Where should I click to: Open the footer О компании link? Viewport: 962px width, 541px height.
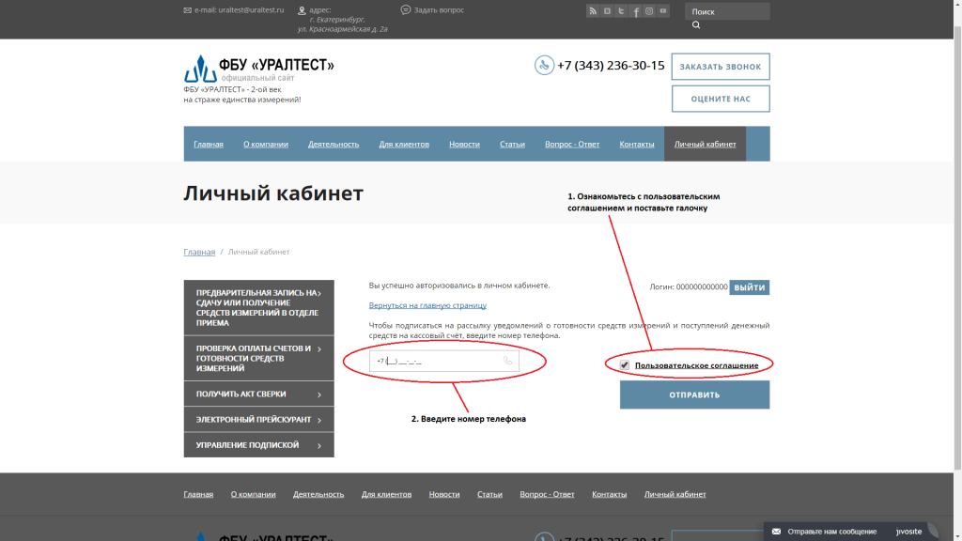pyautogui.click(x=253, y=494)
